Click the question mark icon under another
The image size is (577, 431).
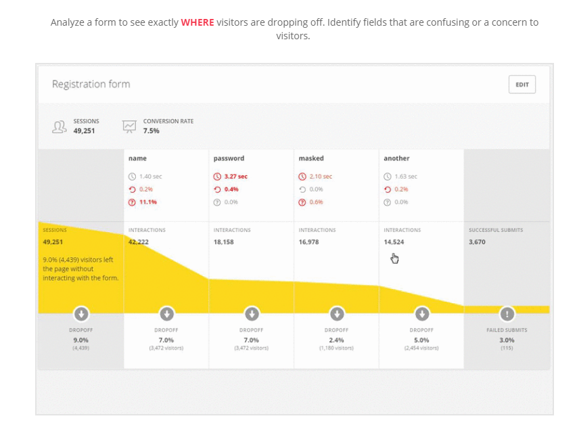[388, 202]
